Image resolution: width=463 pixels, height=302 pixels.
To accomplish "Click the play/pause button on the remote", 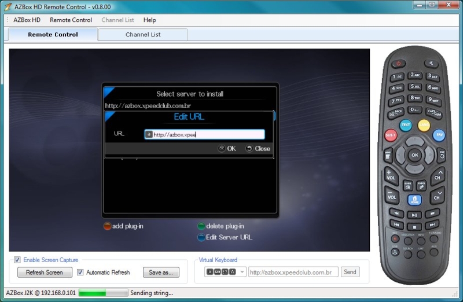I will [x=414, y=215].
